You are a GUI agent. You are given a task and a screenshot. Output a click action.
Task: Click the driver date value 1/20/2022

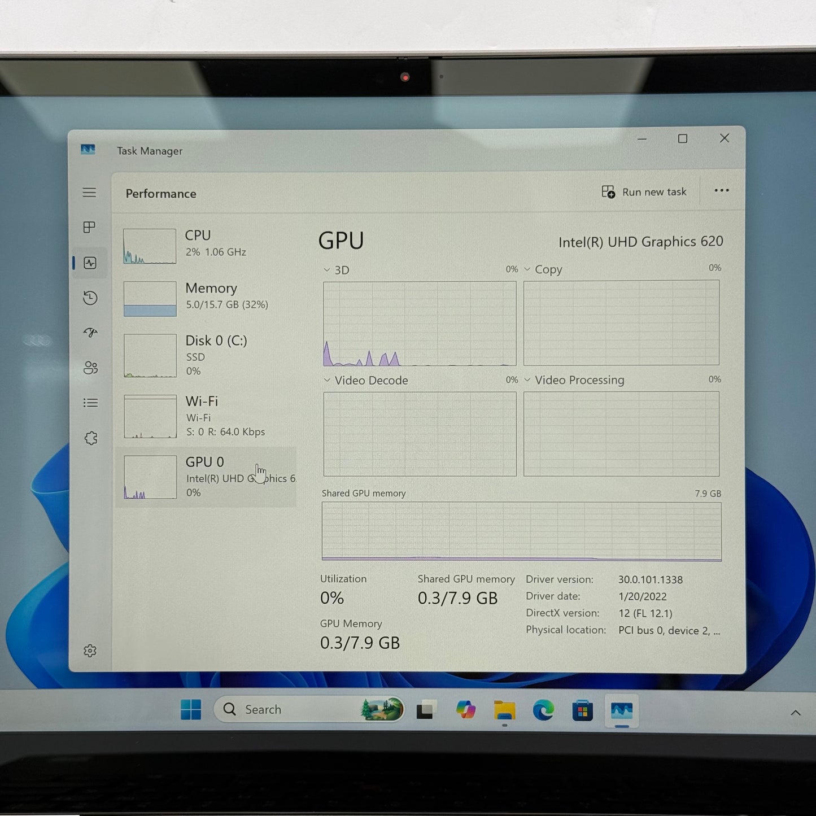click(642, 596)
